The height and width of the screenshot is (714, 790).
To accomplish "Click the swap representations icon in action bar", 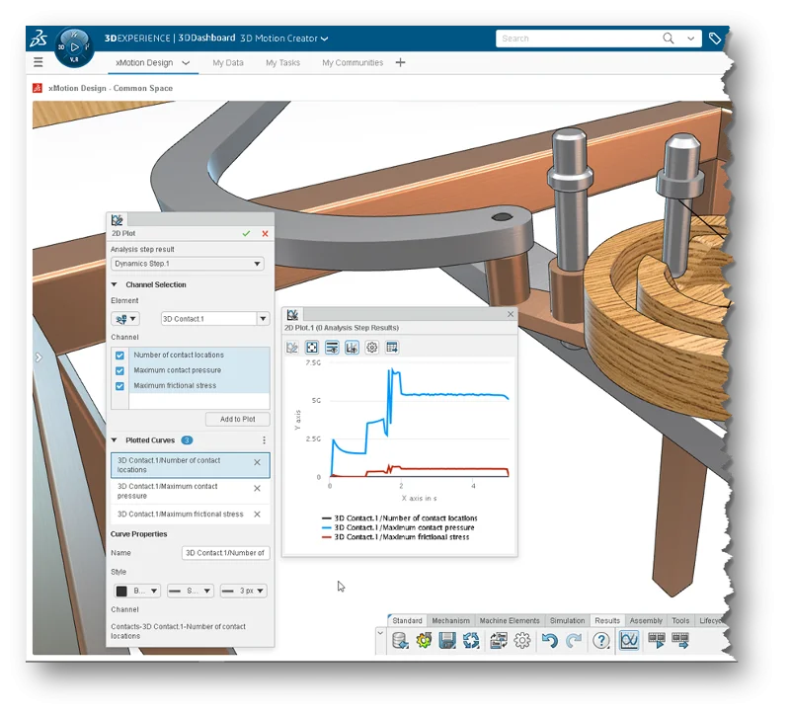I will pyautogui.click(x=499, y=641).
